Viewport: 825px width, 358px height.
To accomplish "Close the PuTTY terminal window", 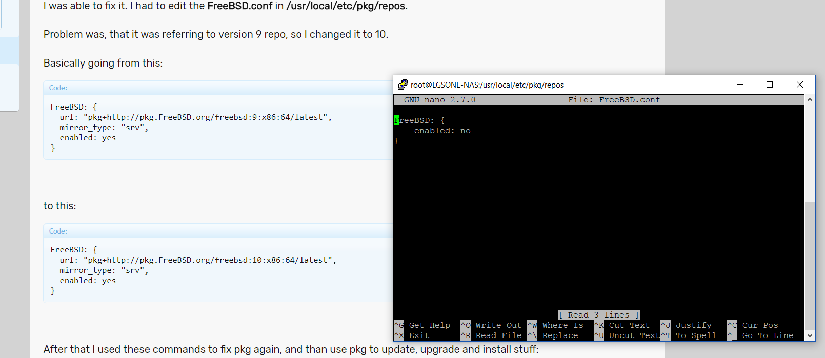I will tap(800, 85).
